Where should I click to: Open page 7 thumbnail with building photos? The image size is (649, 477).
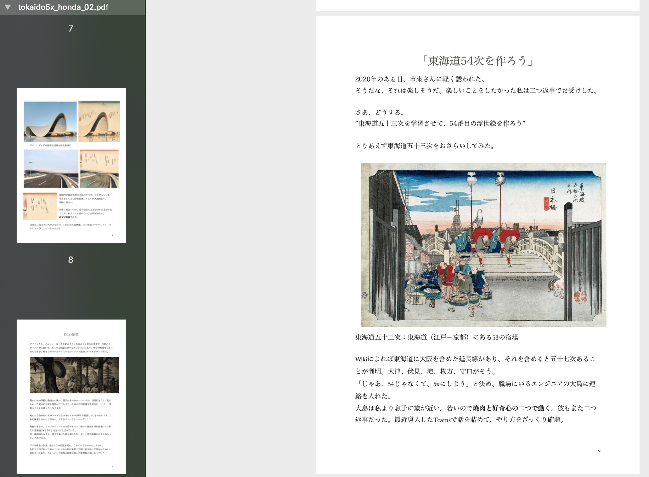click(71, 166)
